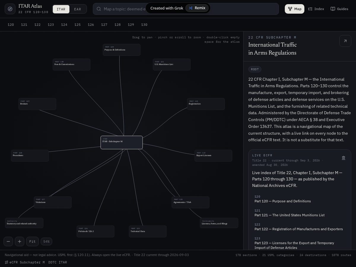This screenshot has height=267, width=356.
Task: Jump to Part 124 in number bar
Action: pos(64,25)
